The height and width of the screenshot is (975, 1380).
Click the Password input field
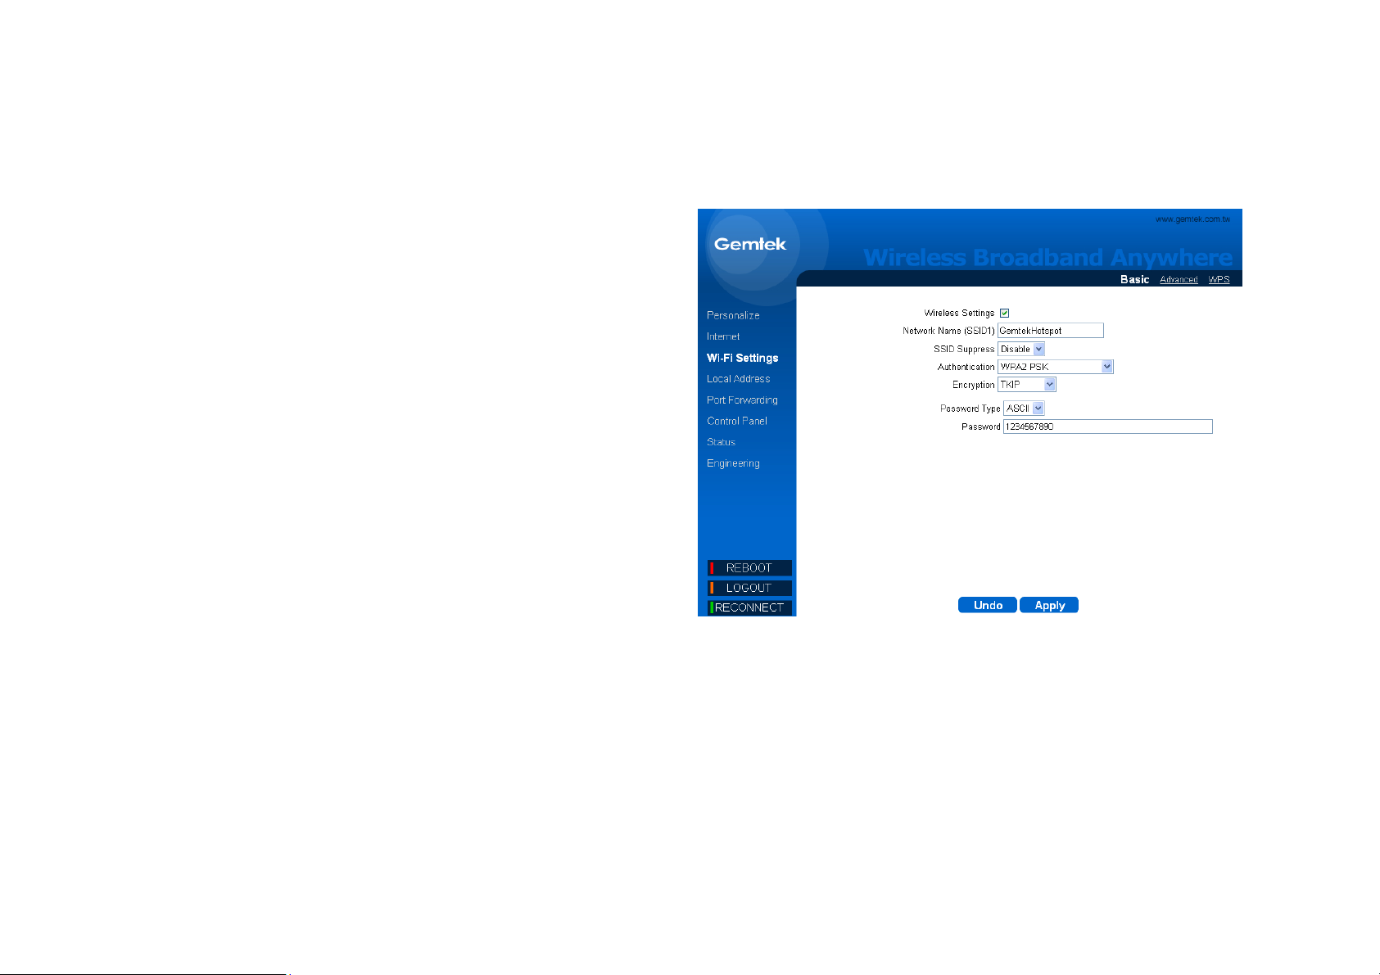point(1107,427)
